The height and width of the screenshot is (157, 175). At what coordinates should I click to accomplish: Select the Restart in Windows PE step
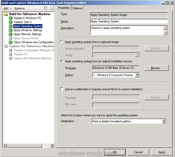(x=27, y=18)
